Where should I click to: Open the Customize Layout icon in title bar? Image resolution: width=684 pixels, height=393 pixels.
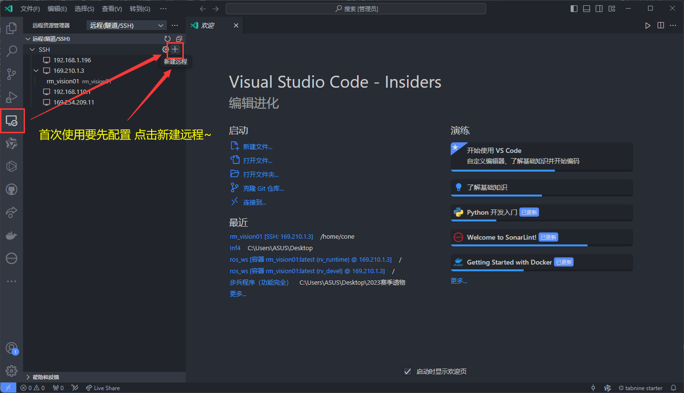coord(612,9)
